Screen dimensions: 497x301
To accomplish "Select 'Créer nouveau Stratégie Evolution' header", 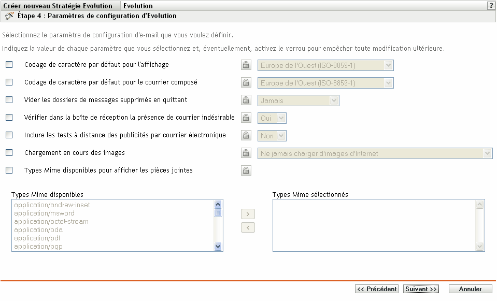I will tap(57, 5).
